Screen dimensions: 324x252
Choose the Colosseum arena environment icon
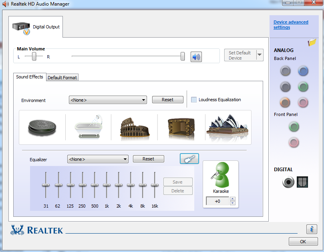[135, 127]
